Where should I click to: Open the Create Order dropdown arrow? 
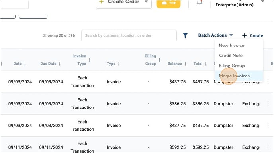click(x=146, y=2)
